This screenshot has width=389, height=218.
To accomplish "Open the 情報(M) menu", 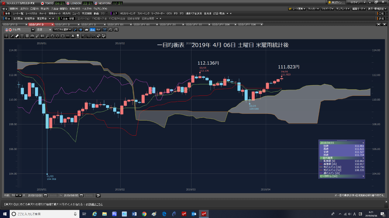I will click(14, 8).
